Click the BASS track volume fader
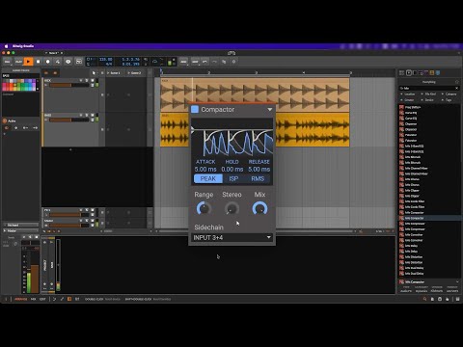 point(69,120)
